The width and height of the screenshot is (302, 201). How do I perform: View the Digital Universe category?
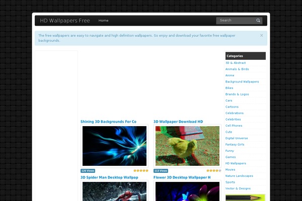[x=237, y=138]
